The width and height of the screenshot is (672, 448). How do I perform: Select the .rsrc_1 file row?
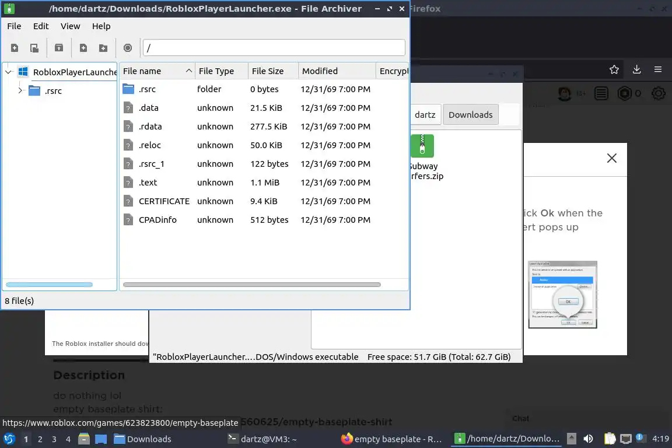click(x=264, y=164)
